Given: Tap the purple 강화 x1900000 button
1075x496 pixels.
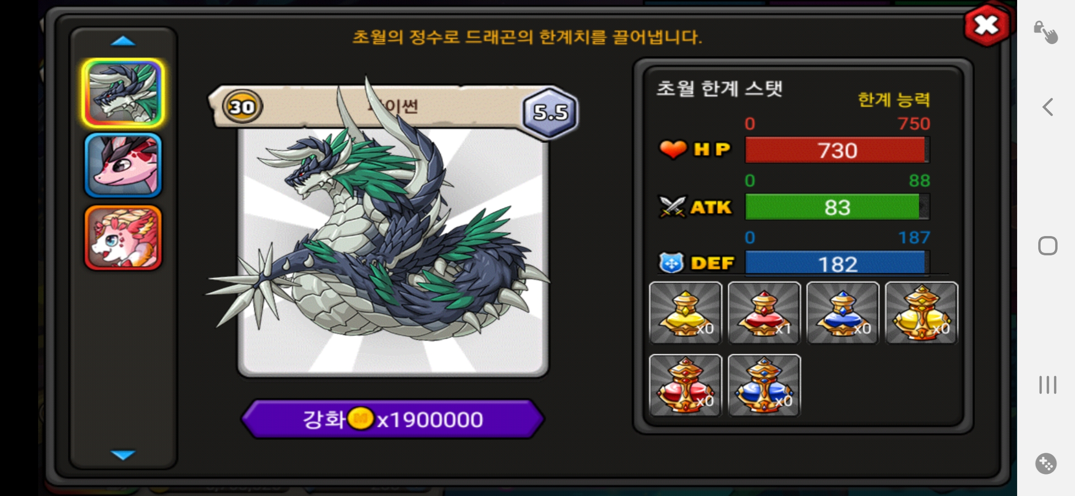Looking at the screenshot, I should (393, 419).
